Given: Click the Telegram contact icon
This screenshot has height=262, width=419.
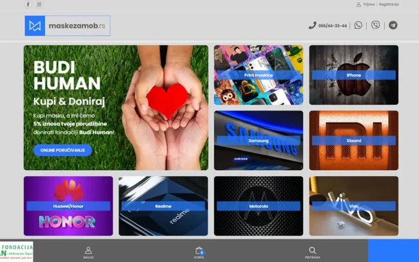Looking at the screenshot, I should (393, 26).
